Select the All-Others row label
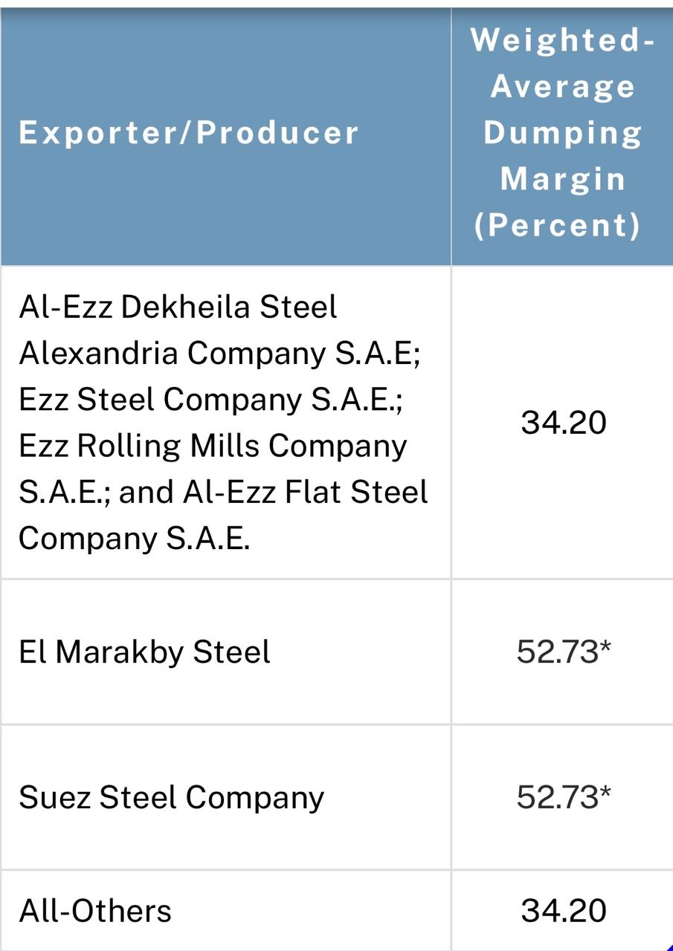The image size is (673, 951). pyautogui.click(x=95, y=911)
